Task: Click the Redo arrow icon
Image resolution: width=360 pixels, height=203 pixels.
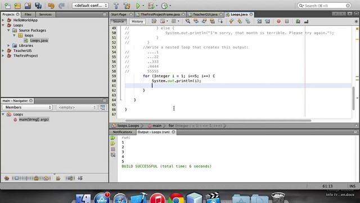Action: 61,6
